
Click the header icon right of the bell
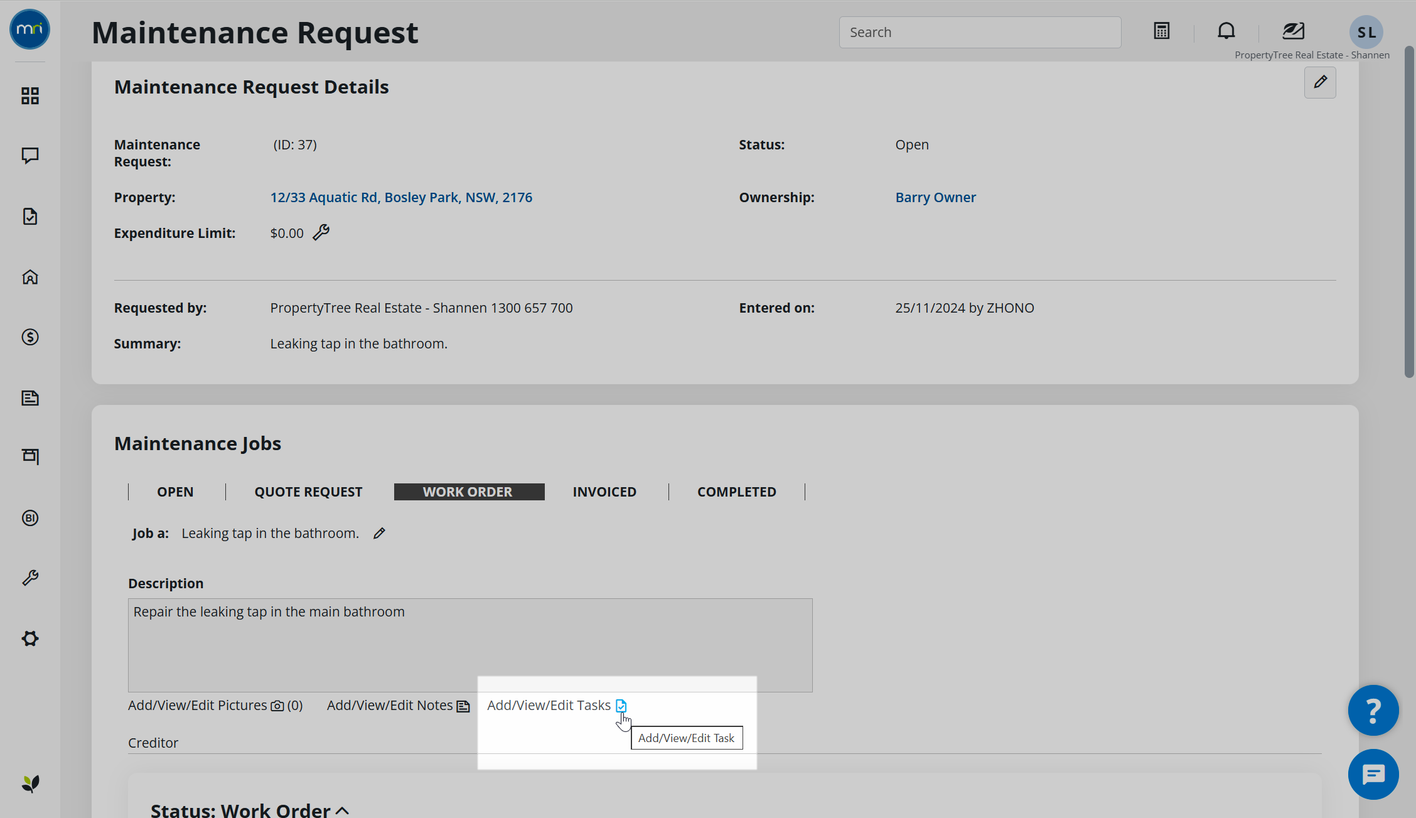1293,31
